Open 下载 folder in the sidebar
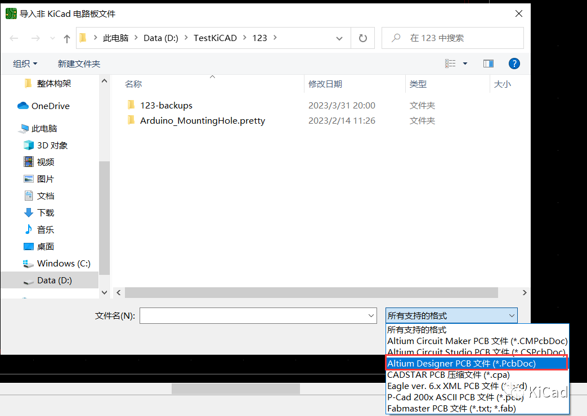The image size is (587, 416). coord(45,213)
